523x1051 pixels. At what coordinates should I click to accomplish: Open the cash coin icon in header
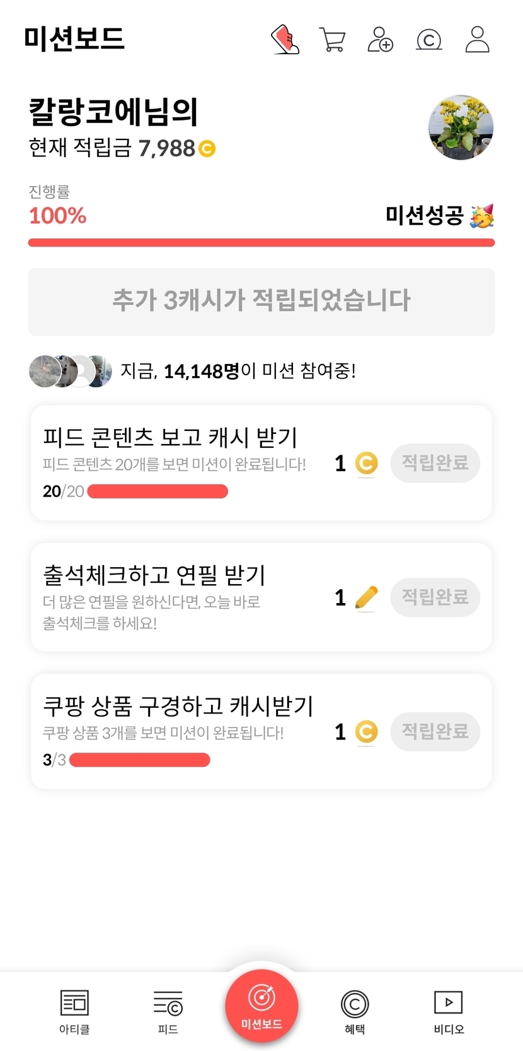pyautogui.click(x=429, y=40)
